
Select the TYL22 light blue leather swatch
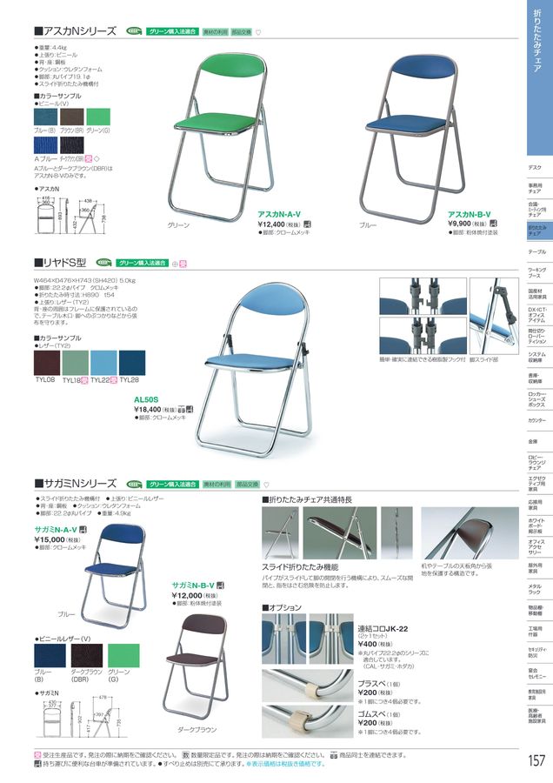click(103, 363)
